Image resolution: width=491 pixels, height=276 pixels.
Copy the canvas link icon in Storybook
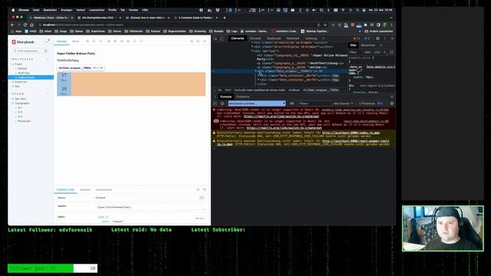205,41
